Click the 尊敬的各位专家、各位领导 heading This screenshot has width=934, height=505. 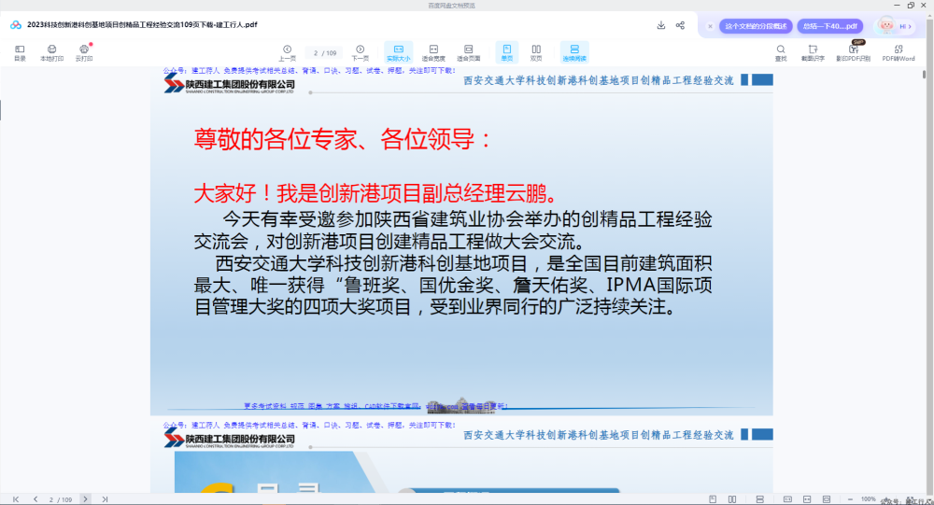(x=342, y=139)
